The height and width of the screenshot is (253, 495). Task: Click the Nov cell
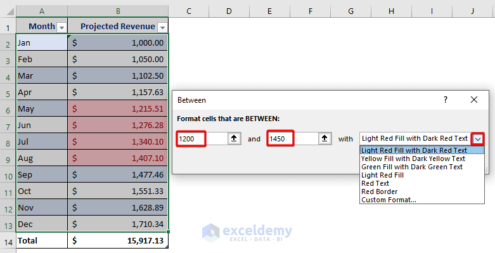[42, 207]
